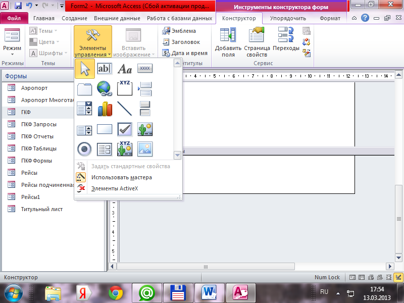Switch to Form view in status bar
404x303 pixels.
click(x=352, y=277)
